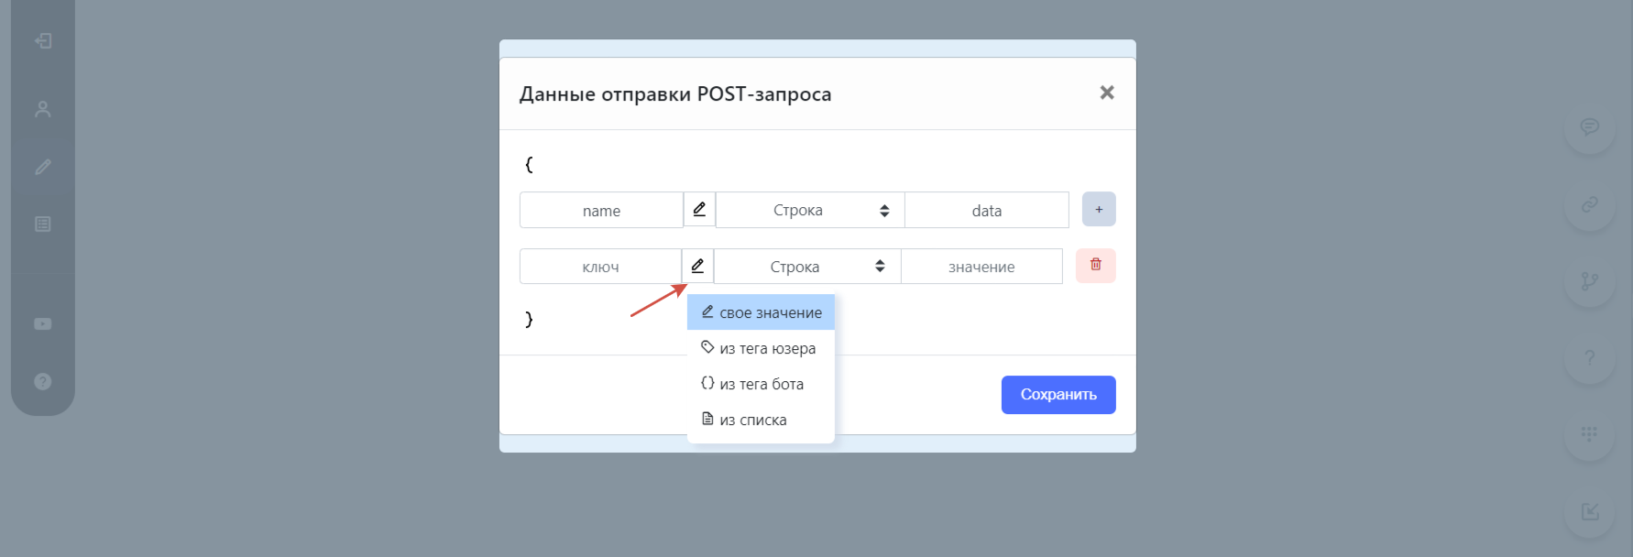Viewport: 1633px width, 557px height.
Task: Choose свое значение menu option
Action: tap(761, 312)
